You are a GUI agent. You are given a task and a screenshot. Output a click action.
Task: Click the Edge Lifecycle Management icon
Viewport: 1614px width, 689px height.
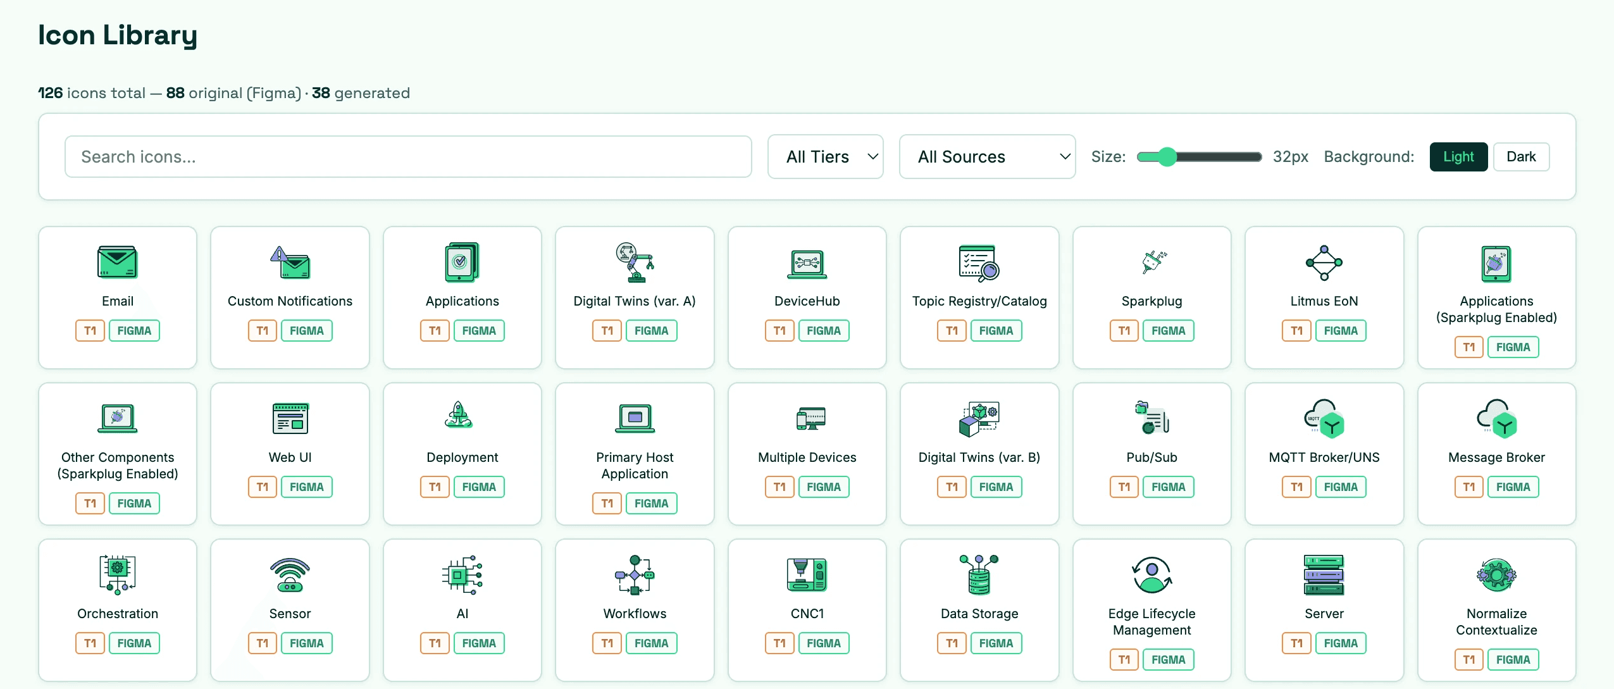tap(1152, 574)
